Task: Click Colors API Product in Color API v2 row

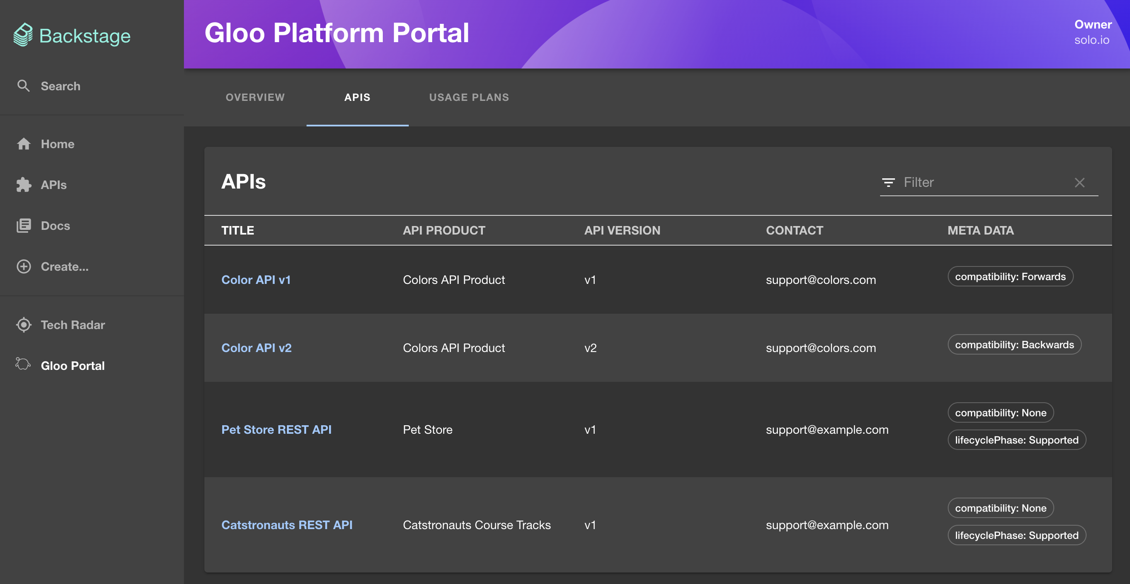Action: pyautogui.click(x=453, y=348)
